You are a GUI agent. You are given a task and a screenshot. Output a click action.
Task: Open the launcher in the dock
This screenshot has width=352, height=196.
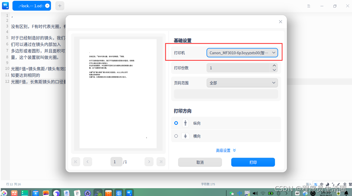4,193
